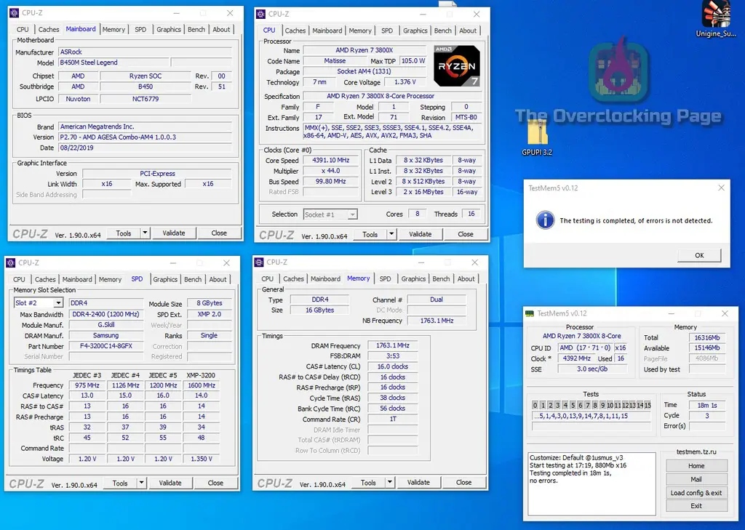This screenshot has width=745, height=530.
Task: Open the GPUPI 3.2 folder icon
Action: [537, 133]
